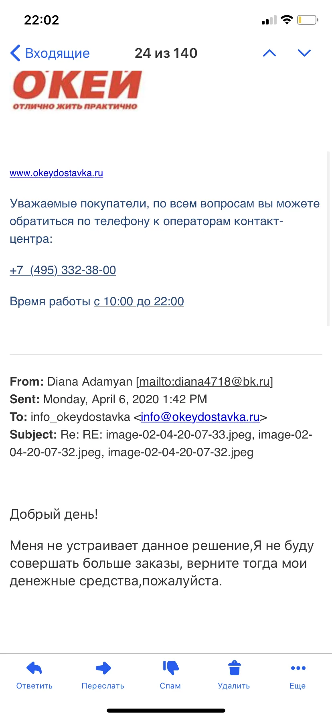
Task: Call the +7 (495) 332-38-00 number
Action: click(63, 270)
